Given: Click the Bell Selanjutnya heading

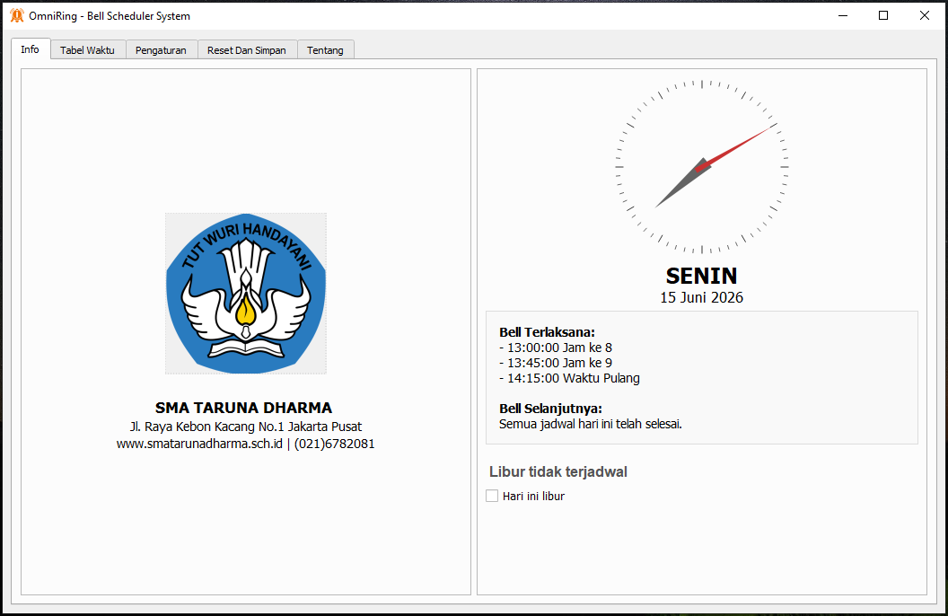Looking at the screenshot, I should [x=551, y=409].
